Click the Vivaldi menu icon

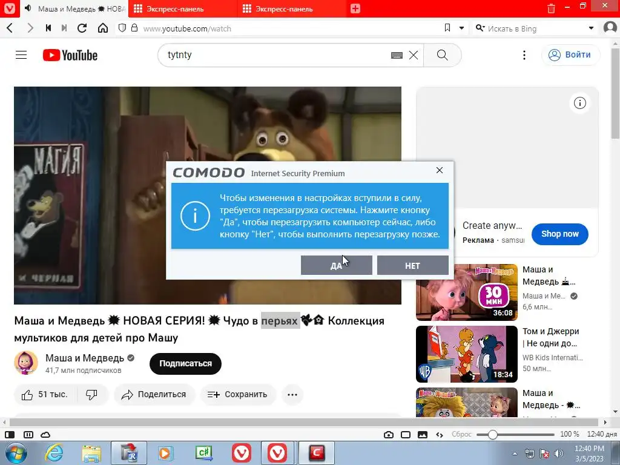pos(10,8)
